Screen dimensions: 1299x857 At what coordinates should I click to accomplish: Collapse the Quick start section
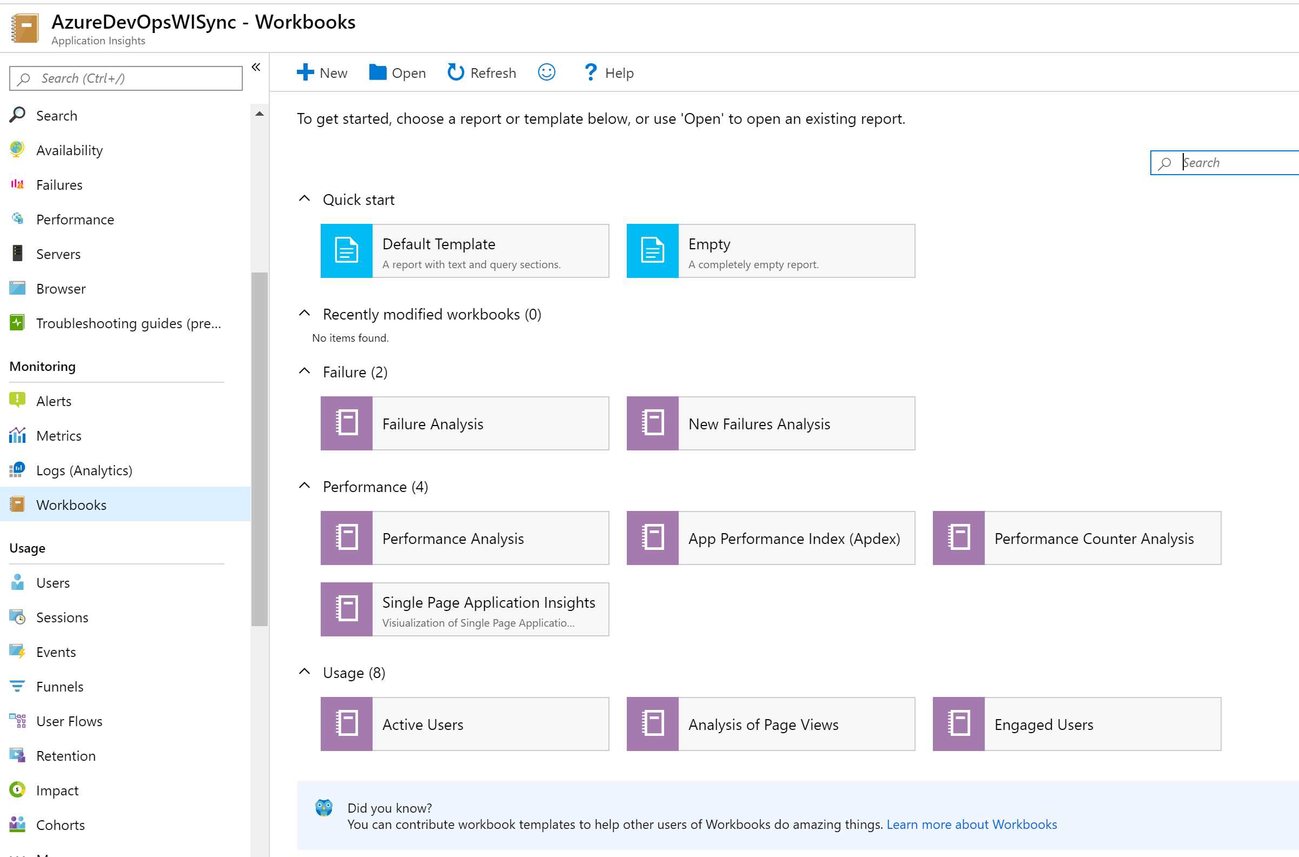[304, 198]
